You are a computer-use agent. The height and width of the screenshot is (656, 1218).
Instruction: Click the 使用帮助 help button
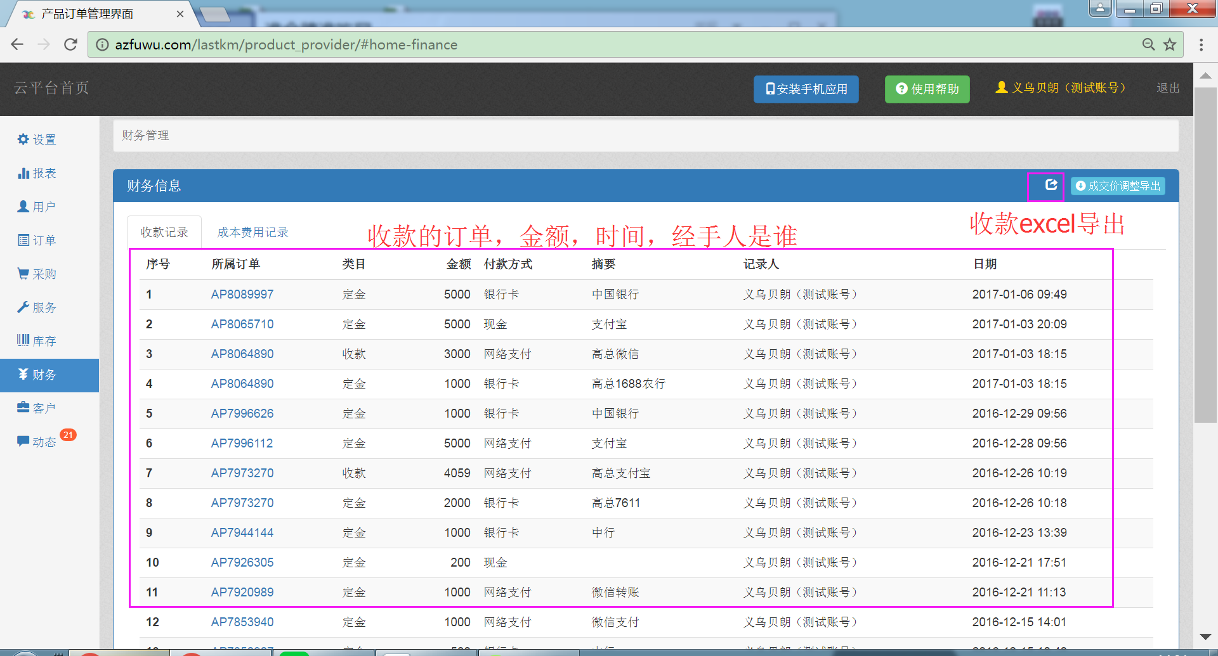pyautogui.click(x=927, y=89)
